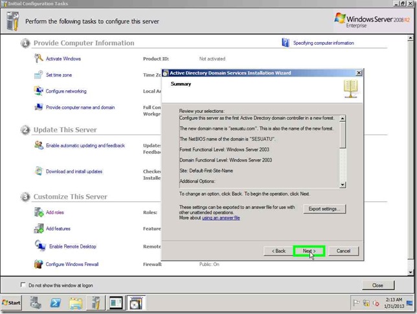This screenshot has width=417, height=314.
Task: Open Enable automatic updating and feedback link
Action: (x=85, y=145)
